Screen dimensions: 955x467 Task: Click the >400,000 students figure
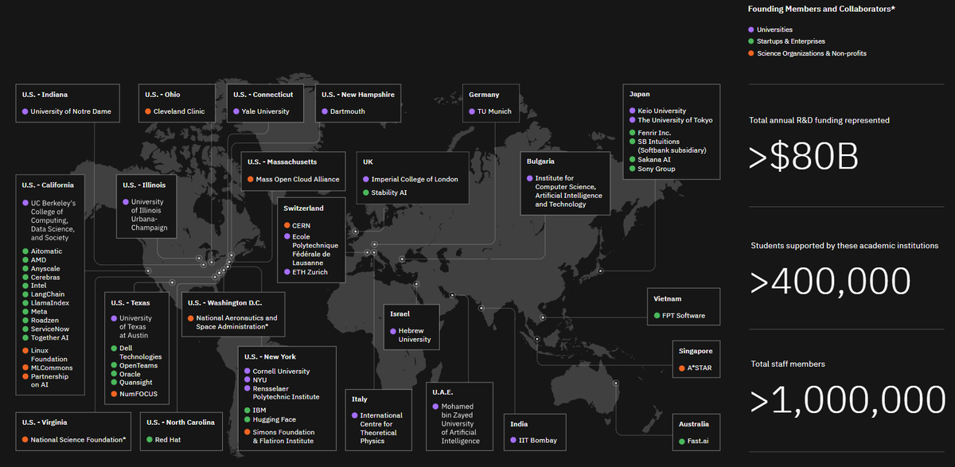(x=830, y=282)
